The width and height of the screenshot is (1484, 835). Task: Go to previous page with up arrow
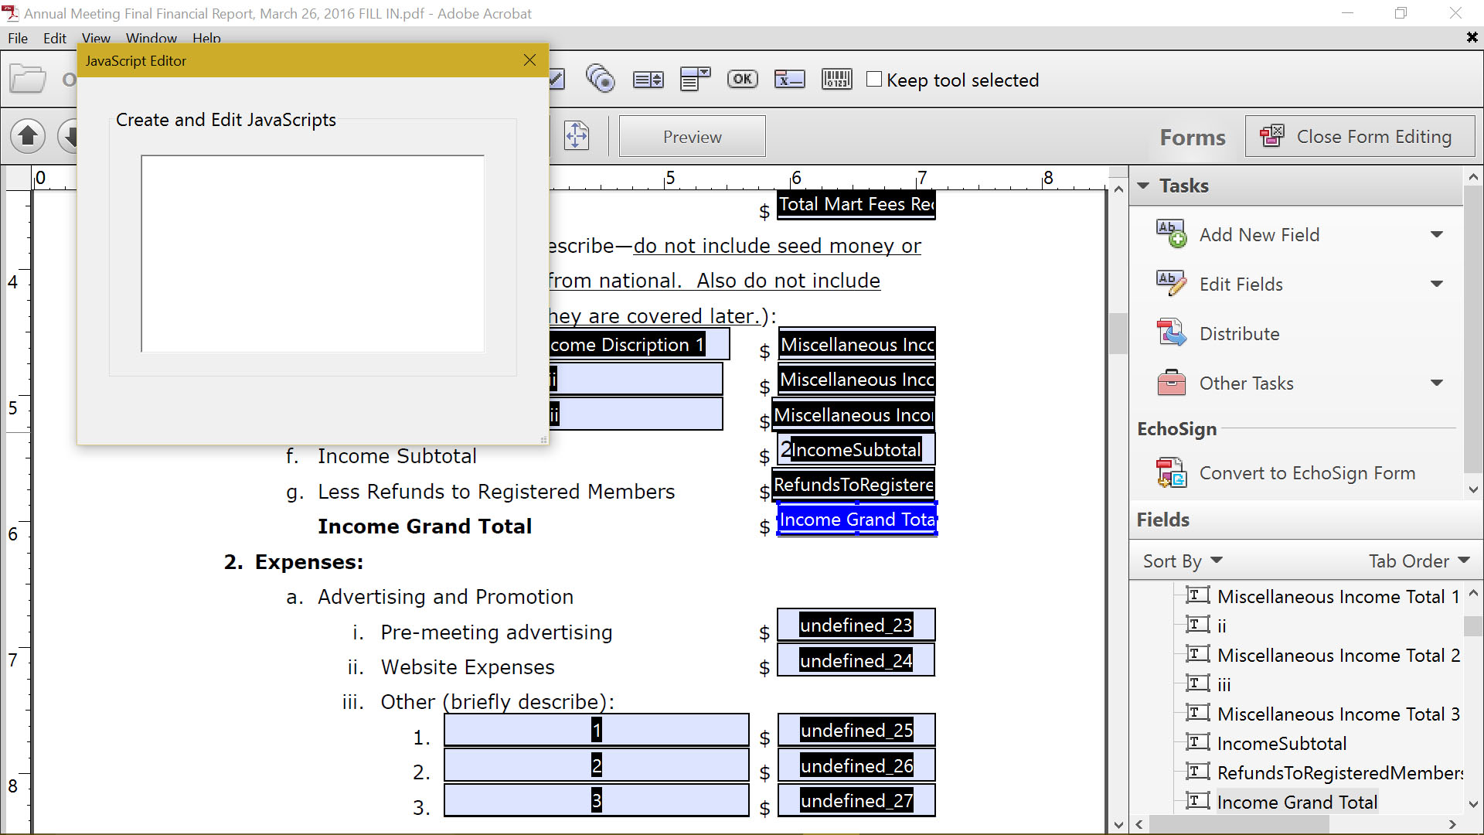28,136
